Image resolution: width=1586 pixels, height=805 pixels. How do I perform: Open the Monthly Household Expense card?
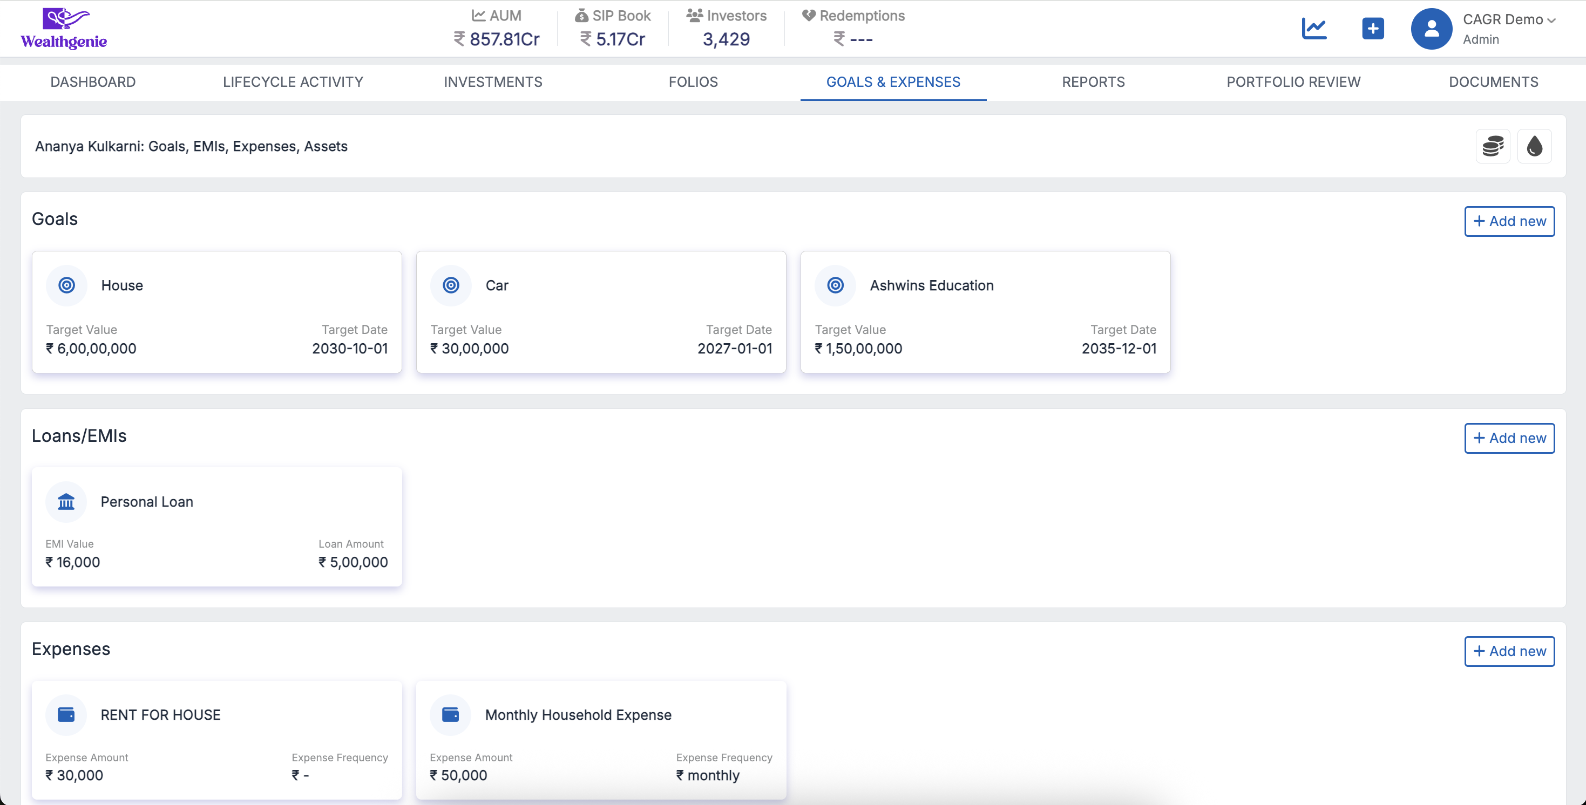tap(601, 740)
